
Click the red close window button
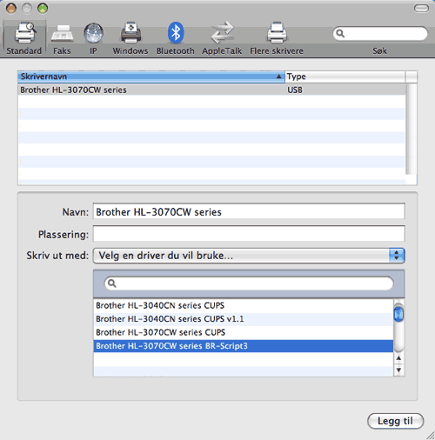11,9
